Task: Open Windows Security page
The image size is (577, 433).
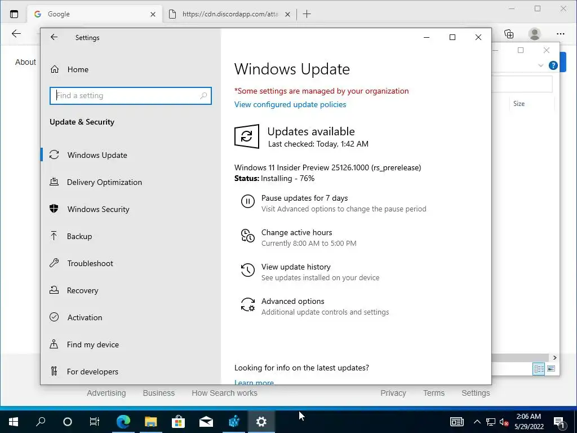Action: [98, 209]
